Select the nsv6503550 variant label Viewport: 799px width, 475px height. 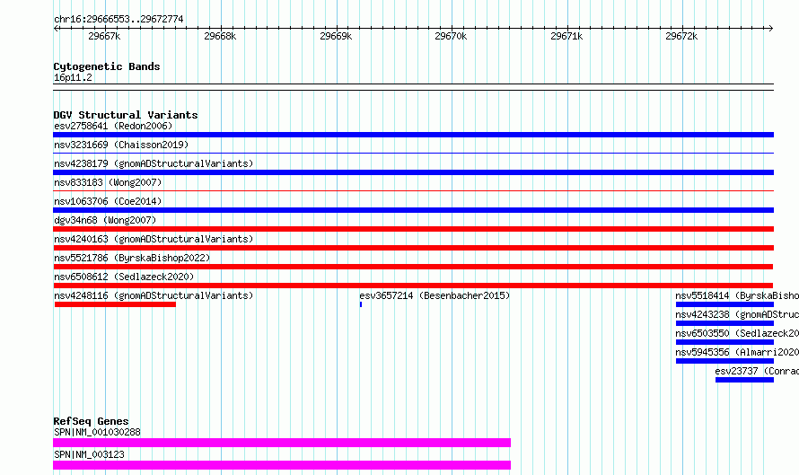pyautogui.click(x=737, y=333)
